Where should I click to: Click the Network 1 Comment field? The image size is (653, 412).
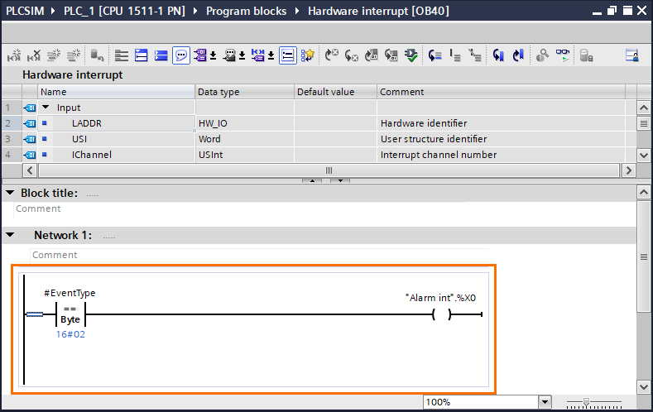[x=259, y=255]
